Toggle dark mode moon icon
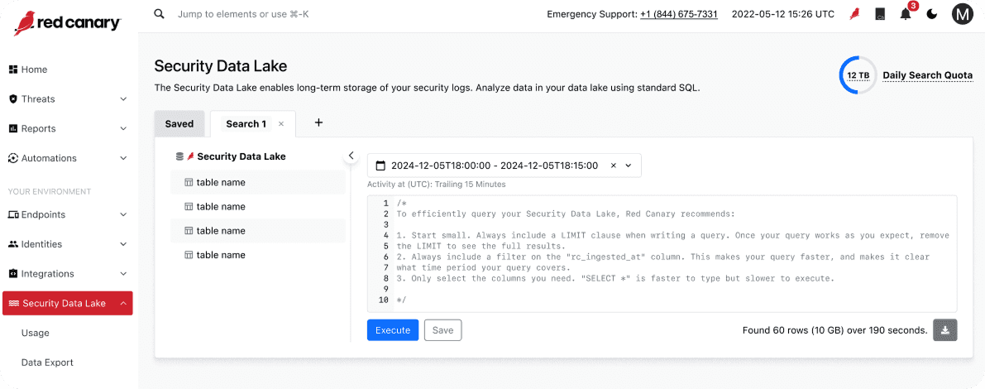985x389 pixels. 932,14
